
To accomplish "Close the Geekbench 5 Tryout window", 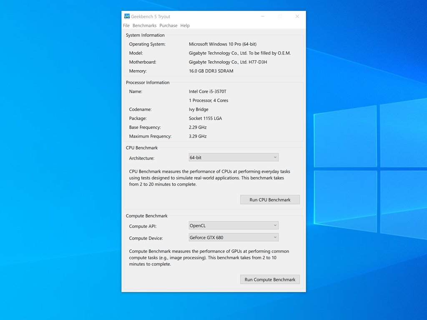I will (x=297, y=16).
